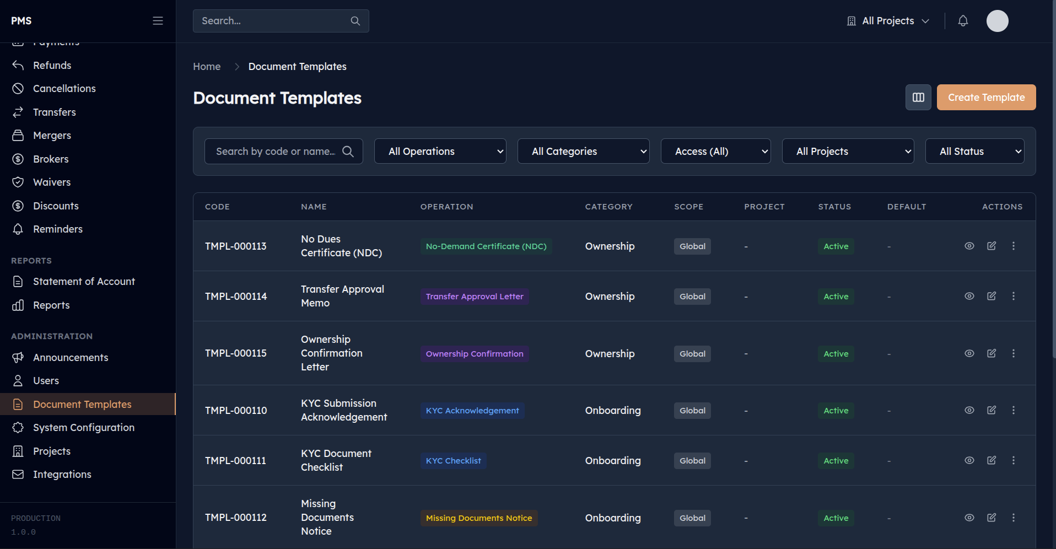Show preview of KYC Document Checklist template
1056x549 pixels.
coord(969,460)
